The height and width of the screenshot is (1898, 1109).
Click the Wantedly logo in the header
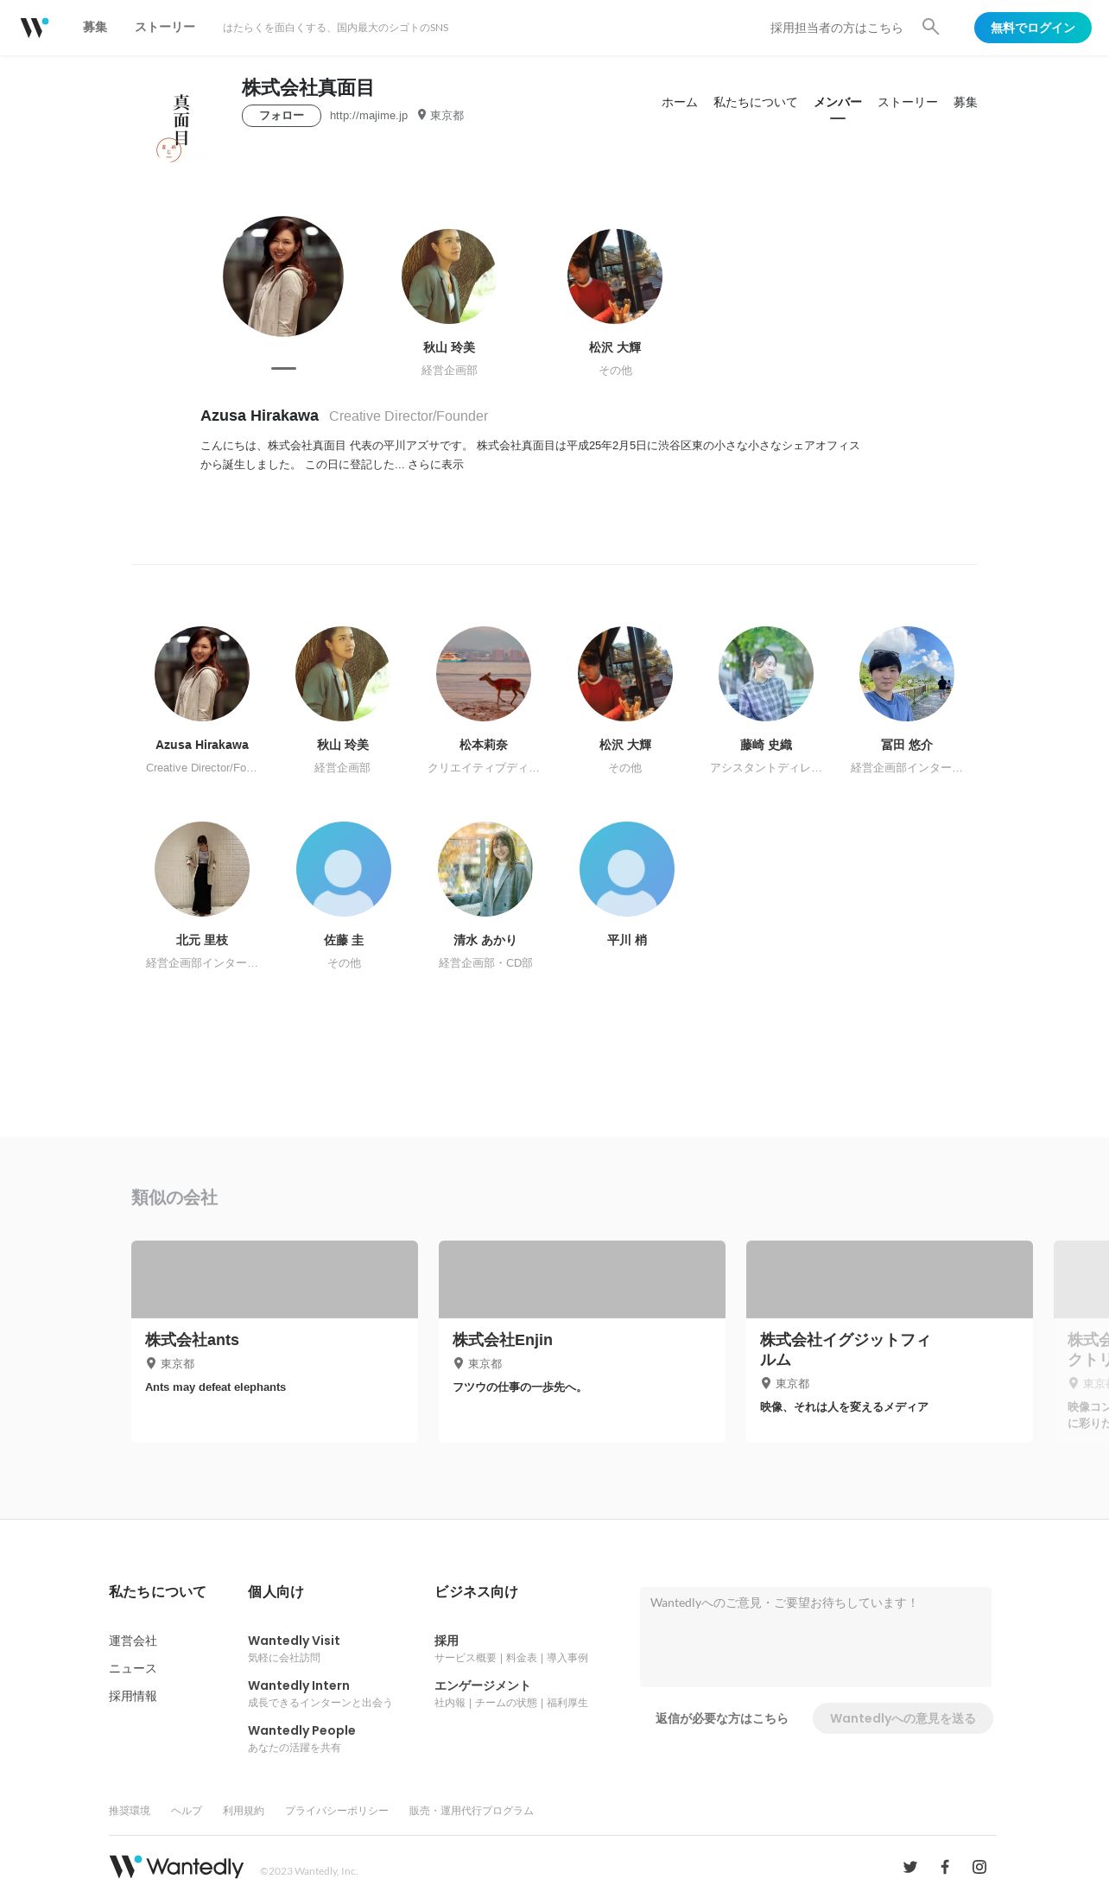click(x=35, y=28)
